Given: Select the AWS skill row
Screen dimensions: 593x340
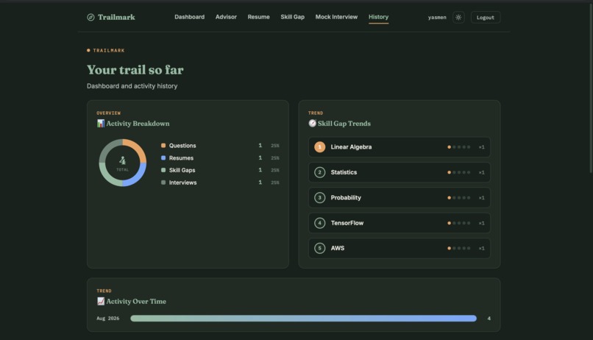Looking at the screenshot, I should pos(400,248).
